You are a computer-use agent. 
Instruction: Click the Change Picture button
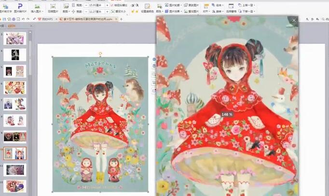pyautogui.click(x=192, y=5)
